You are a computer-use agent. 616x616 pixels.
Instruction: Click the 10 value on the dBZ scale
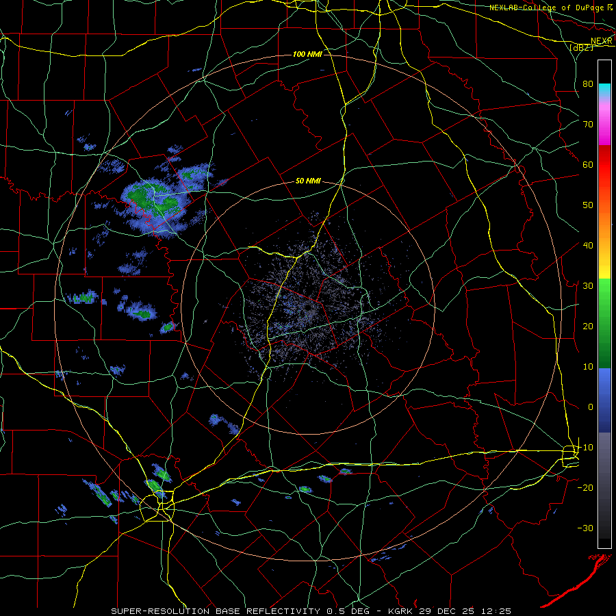[x=588, y=367]
